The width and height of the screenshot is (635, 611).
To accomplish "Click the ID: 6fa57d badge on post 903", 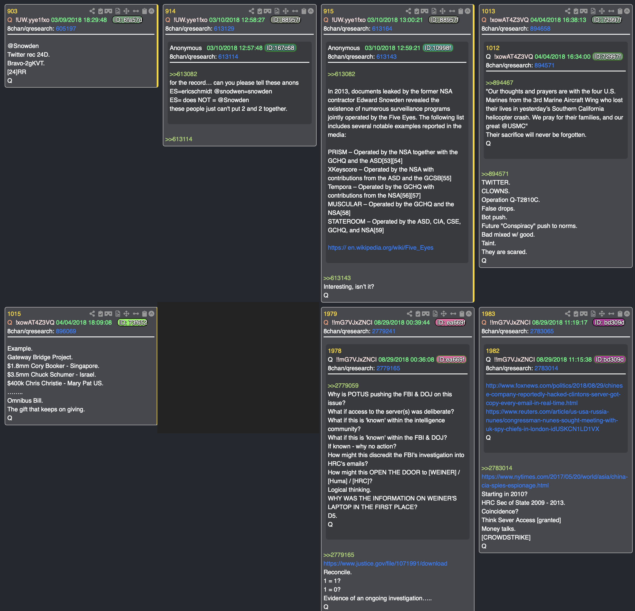I will click(x=128, y=20).
